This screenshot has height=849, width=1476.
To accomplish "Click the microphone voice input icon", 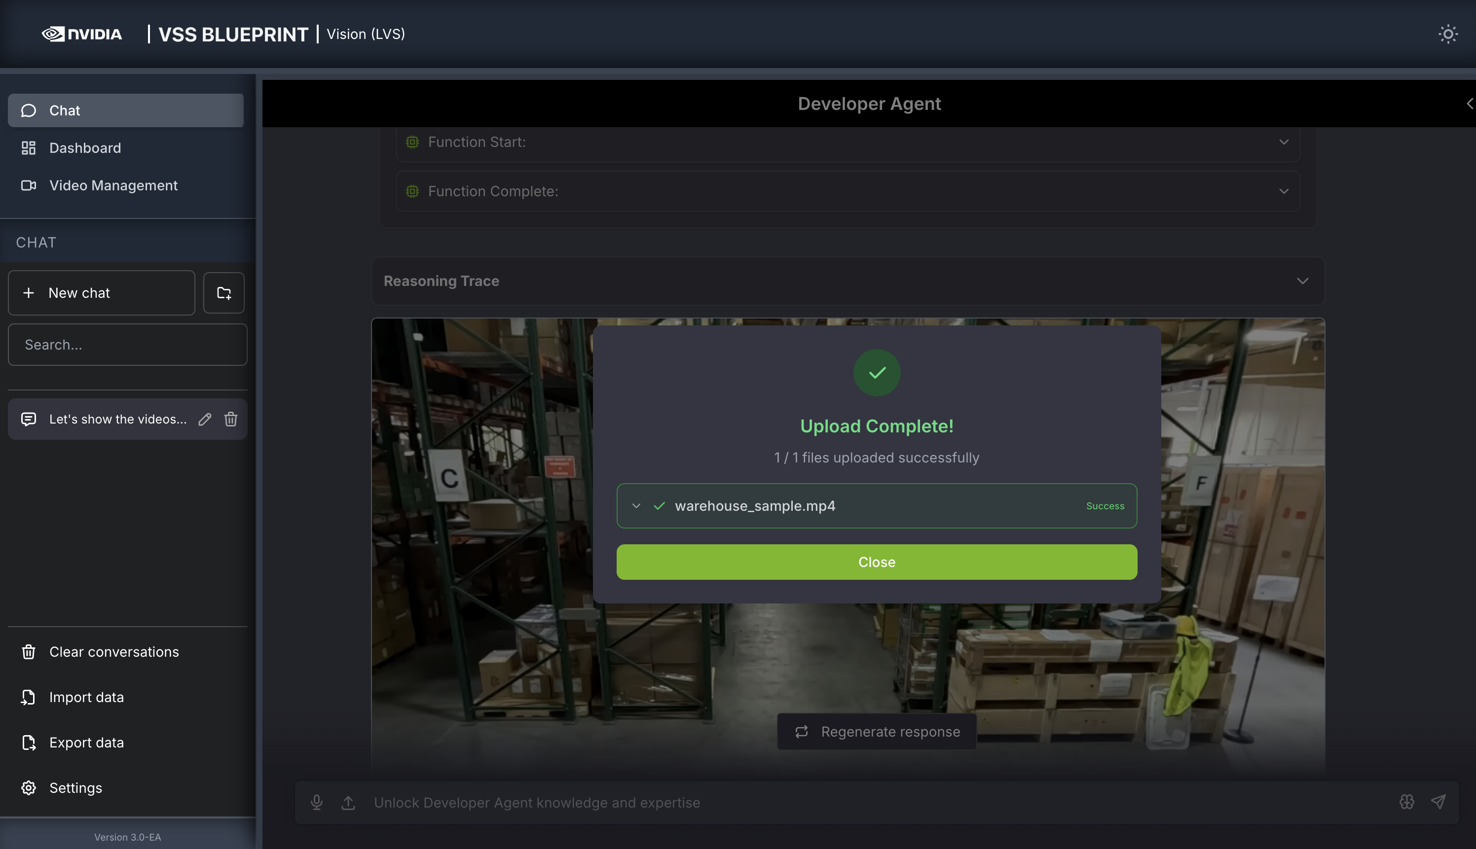I will coord(316,802).
